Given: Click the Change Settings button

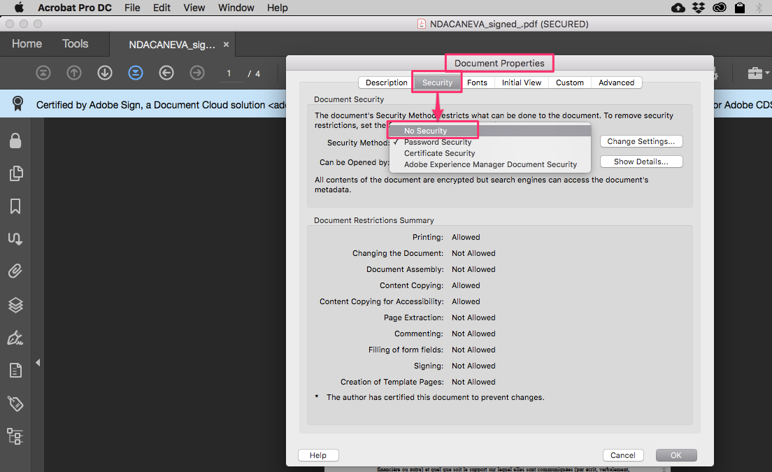Looking at the screenshot, I should pyautogui.click(x=641, y=141).
